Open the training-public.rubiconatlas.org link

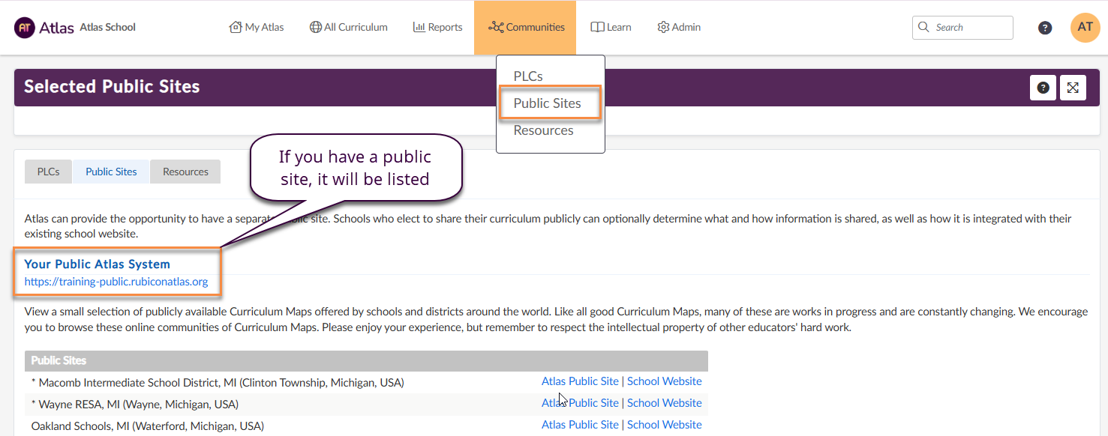coord(116,282)
